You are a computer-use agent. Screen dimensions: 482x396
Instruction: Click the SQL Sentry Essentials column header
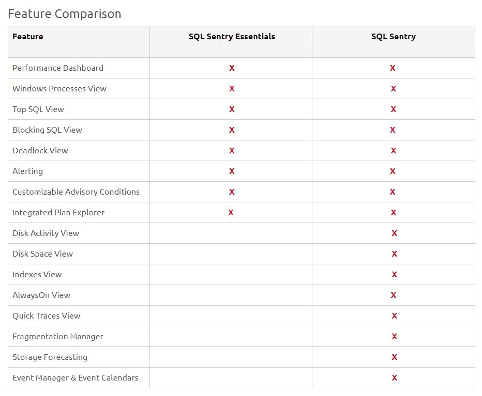[x=232, y=37]
